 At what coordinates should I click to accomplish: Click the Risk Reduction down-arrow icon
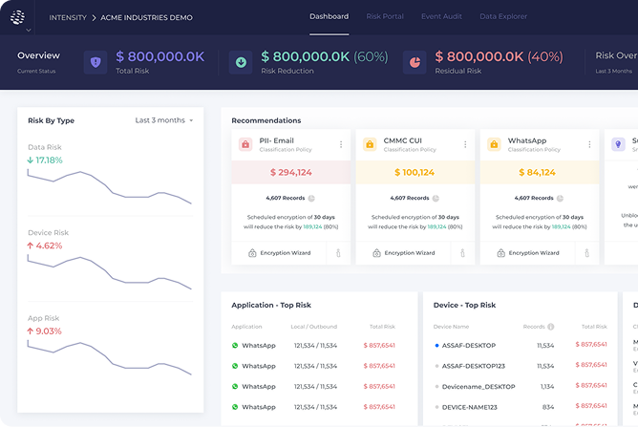242,62
